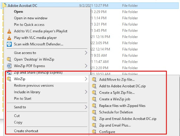Click the icon next to Add/Move to Zip file
180x136 pixels.
click(94, 80)
